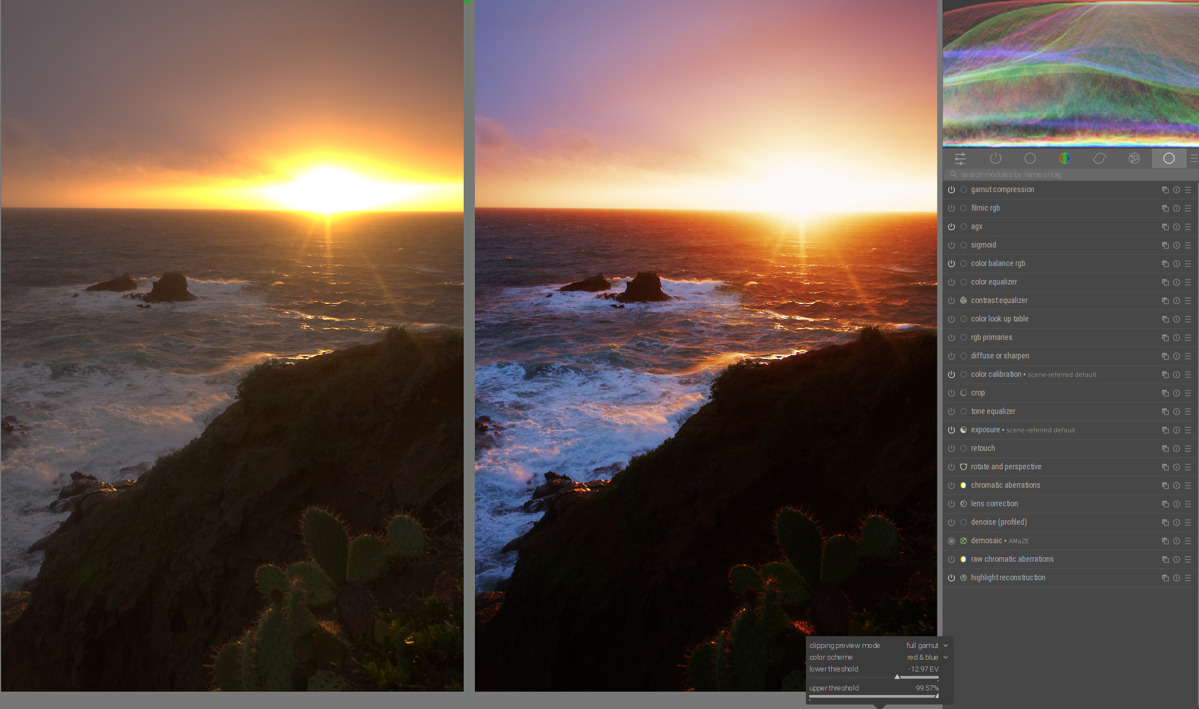Select the all modules circle tab
Viewport: 1199px width, 709px height.
(1169, 158)
